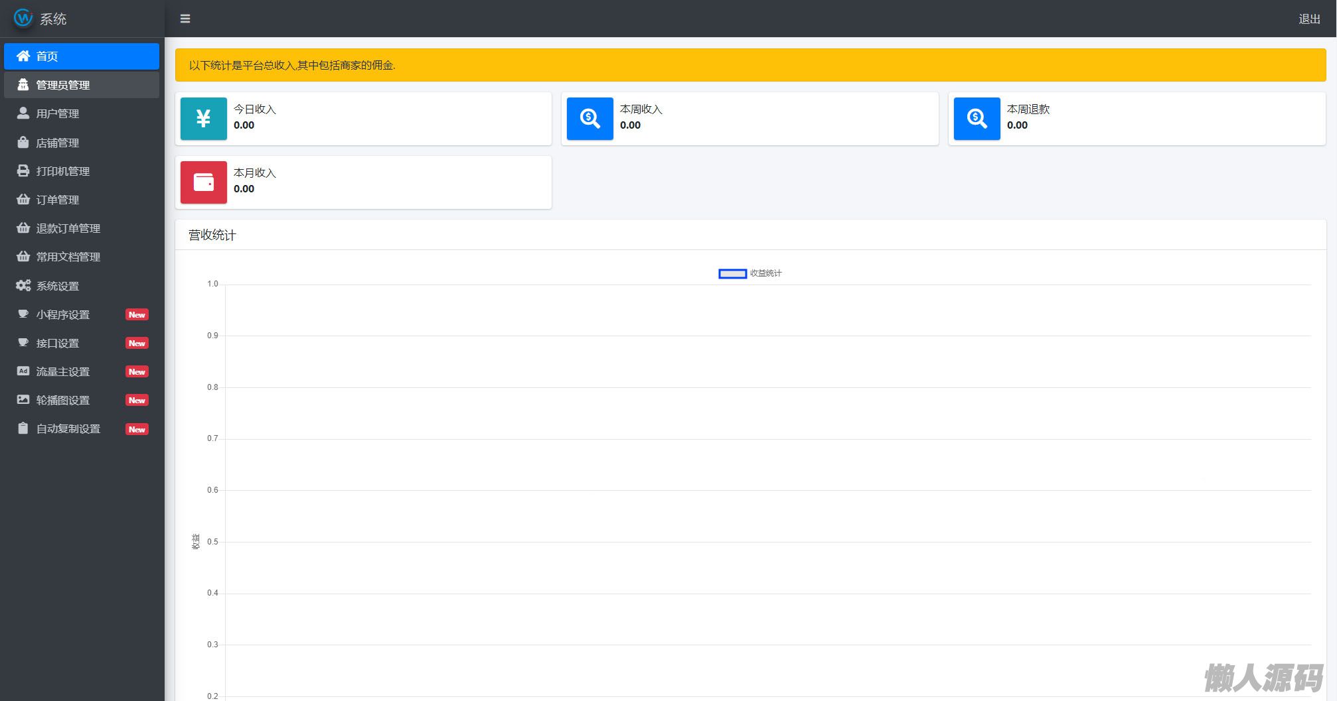
Task: Click the yen icon for today's income
Action: click(x=203, y=119)
